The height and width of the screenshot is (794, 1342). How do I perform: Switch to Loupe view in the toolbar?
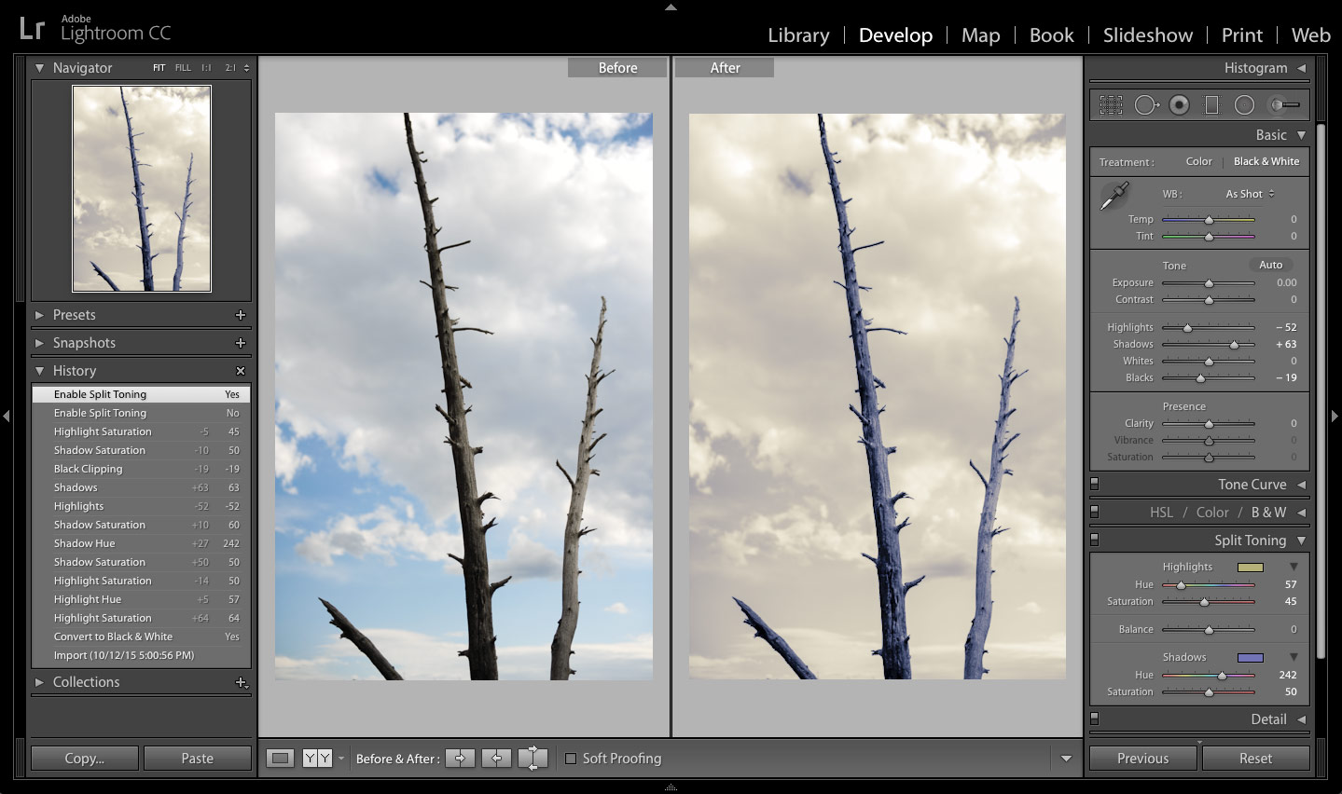click(x=280, y=758)
